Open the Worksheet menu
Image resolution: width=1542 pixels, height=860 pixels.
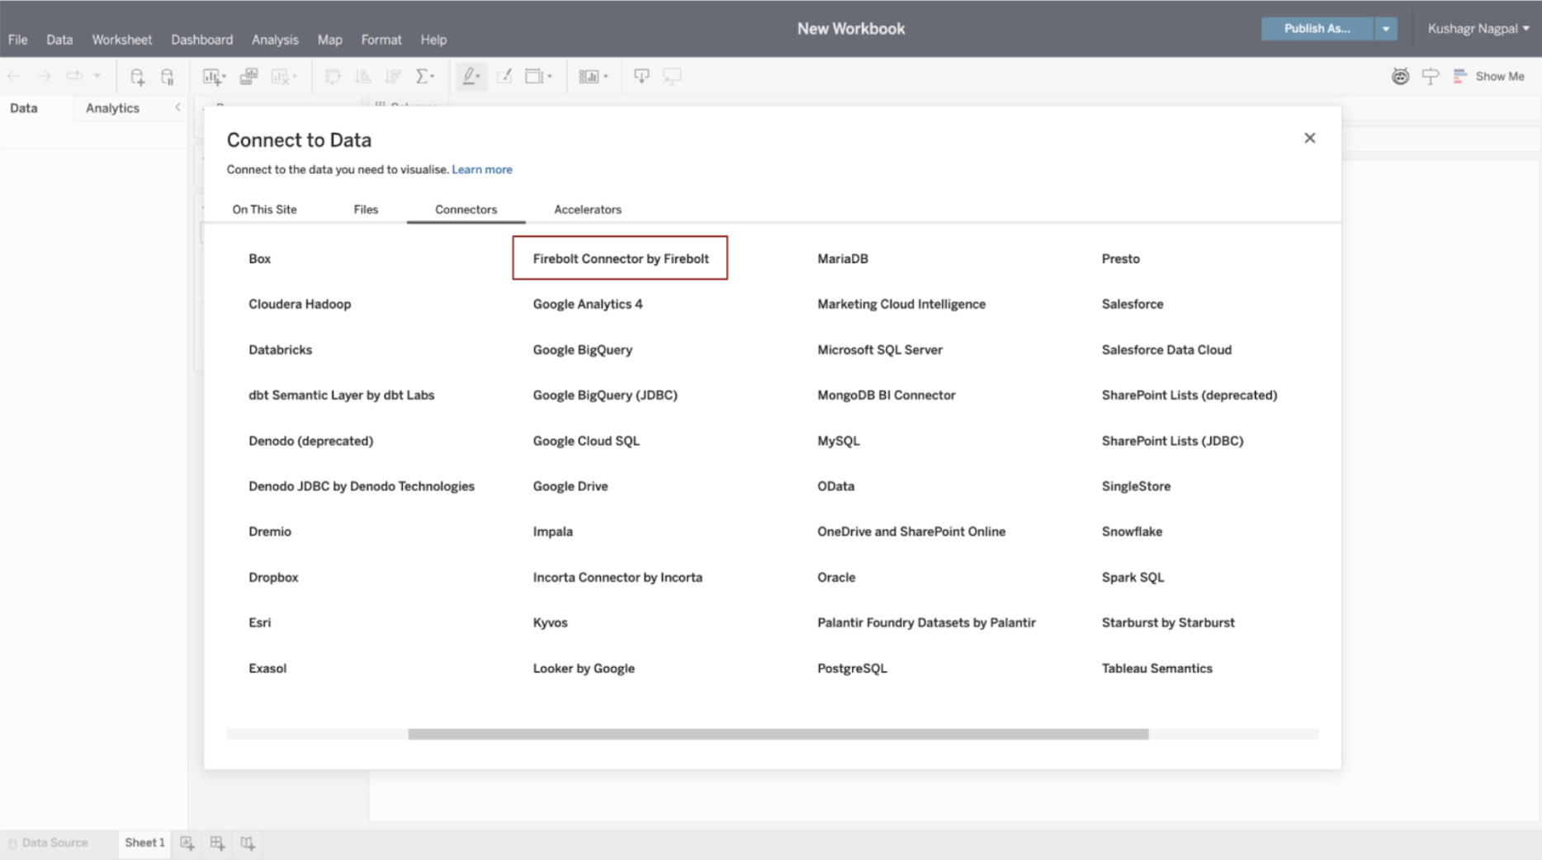pos(122,40)
